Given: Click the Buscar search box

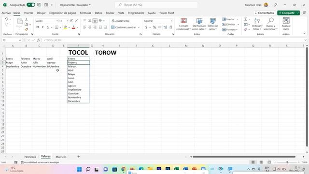Looking at the screenshot, I should [156, 5].
